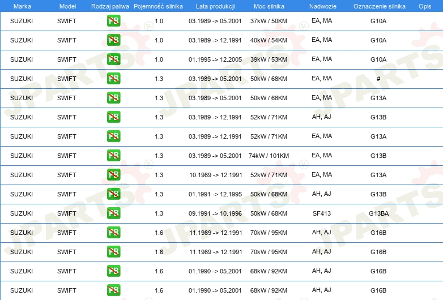This screenshot has height=300, width=443.
Task: Click fuel icon in 03.1989 -> 12.1991 G13A row
Action: click(x=113, y=136)
